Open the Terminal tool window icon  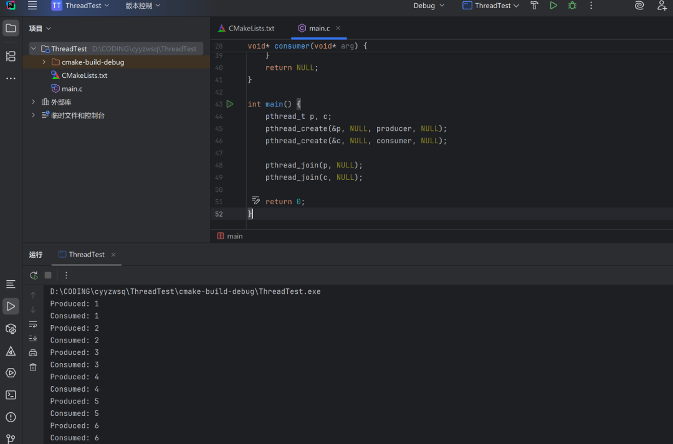click(11, 395)
